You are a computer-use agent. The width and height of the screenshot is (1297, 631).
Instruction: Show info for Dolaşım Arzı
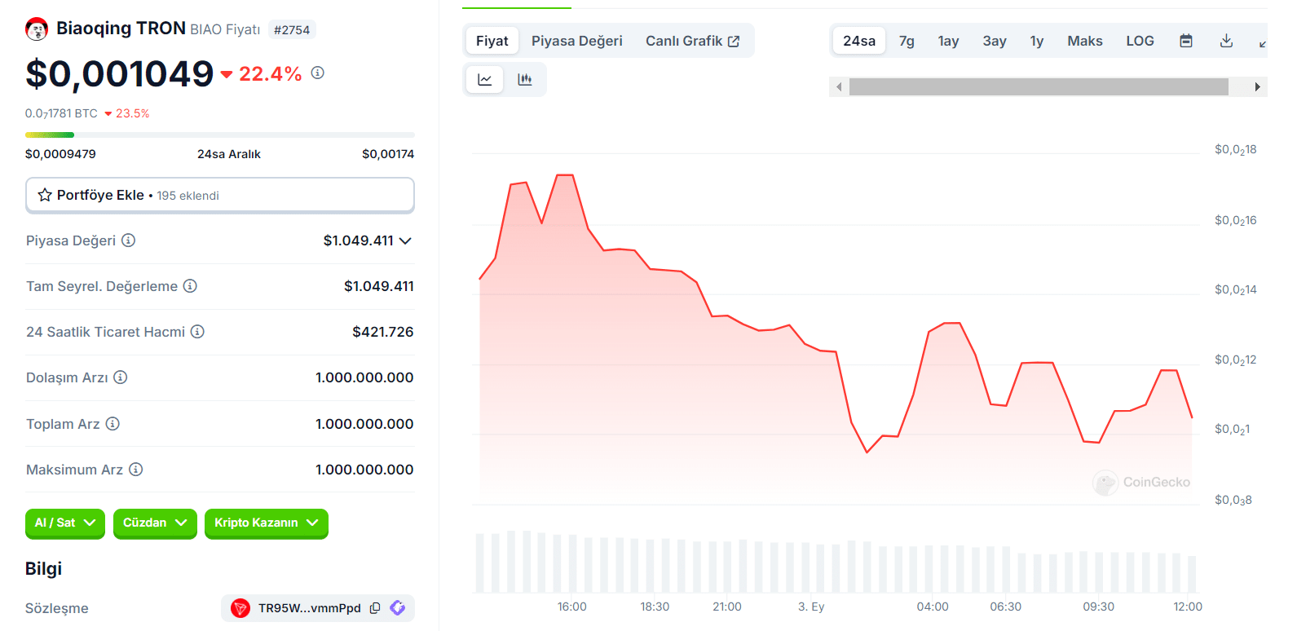click(x=121, y=377)
